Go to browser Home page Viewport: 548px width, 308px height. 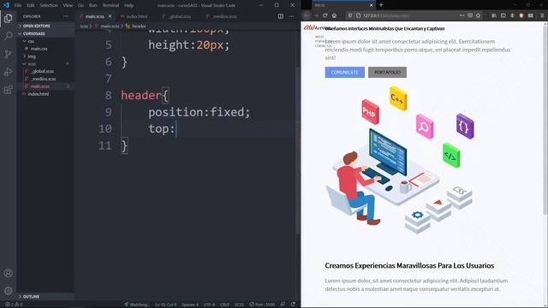[334, 15]
